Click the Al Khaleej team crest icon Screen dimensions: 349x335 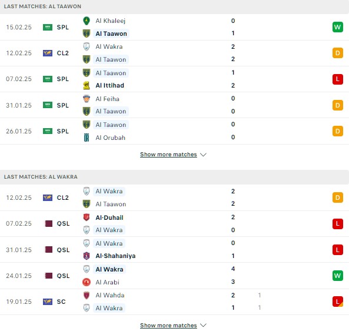[87, 21]
